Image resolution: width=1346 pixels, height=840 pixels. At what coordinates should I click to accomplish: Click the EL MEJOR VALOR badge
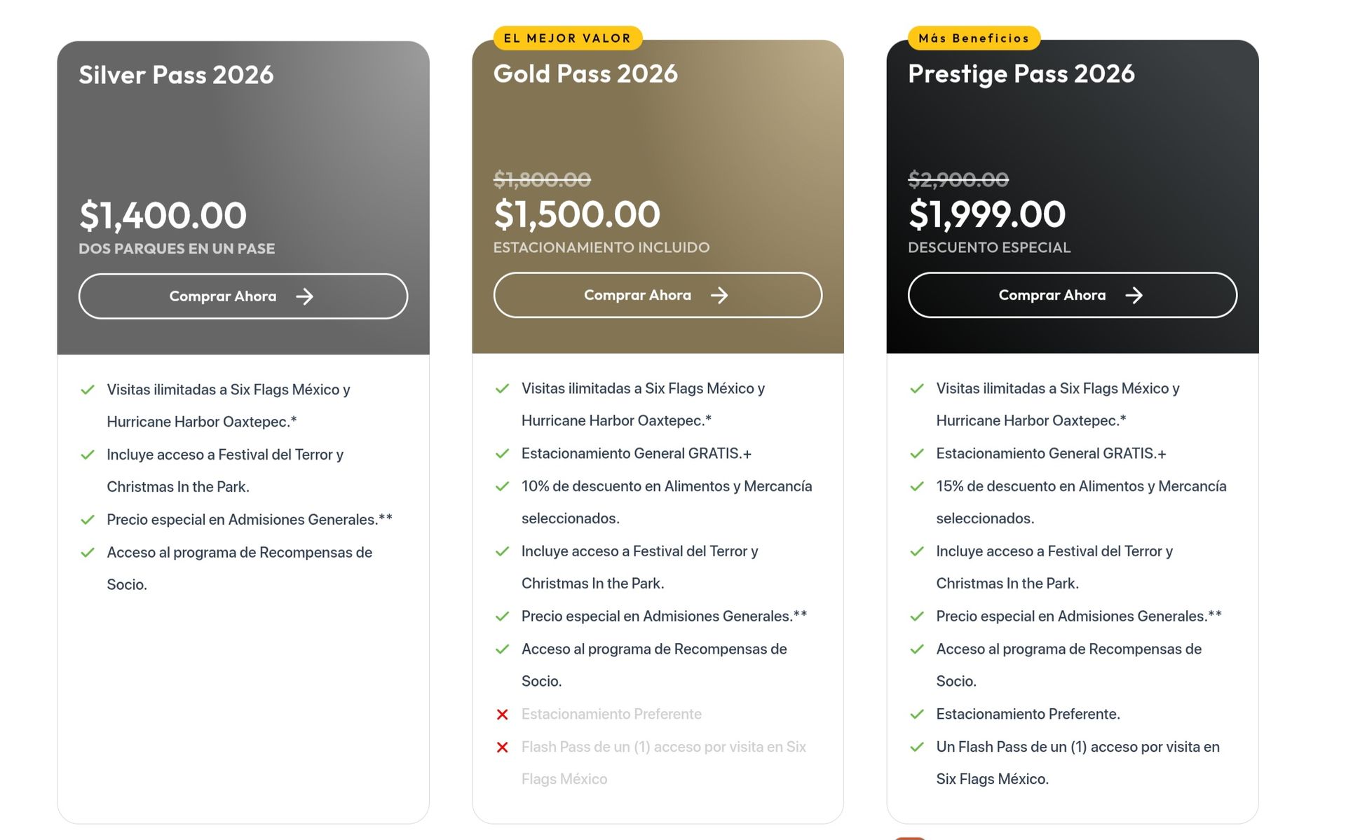coord(567,38)
